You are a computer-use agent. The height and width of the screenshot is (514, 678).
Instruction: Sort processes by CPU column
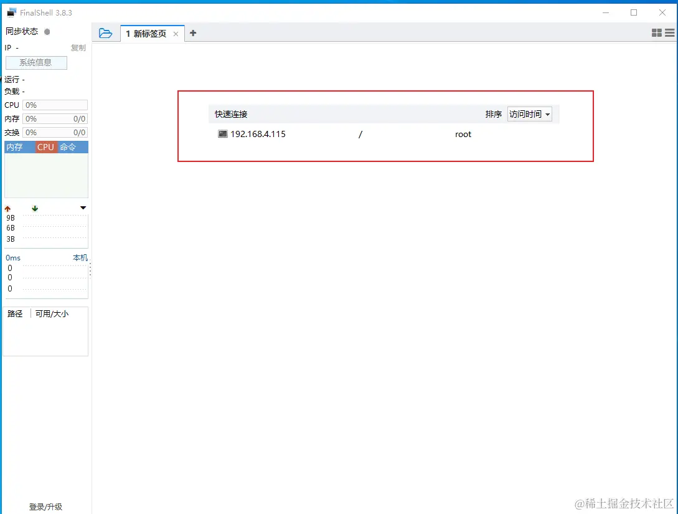tap(45, 147)
